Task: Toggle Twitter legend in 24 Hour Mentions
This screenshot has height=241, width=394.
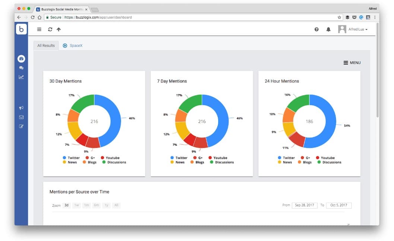Action: point(286,158)
